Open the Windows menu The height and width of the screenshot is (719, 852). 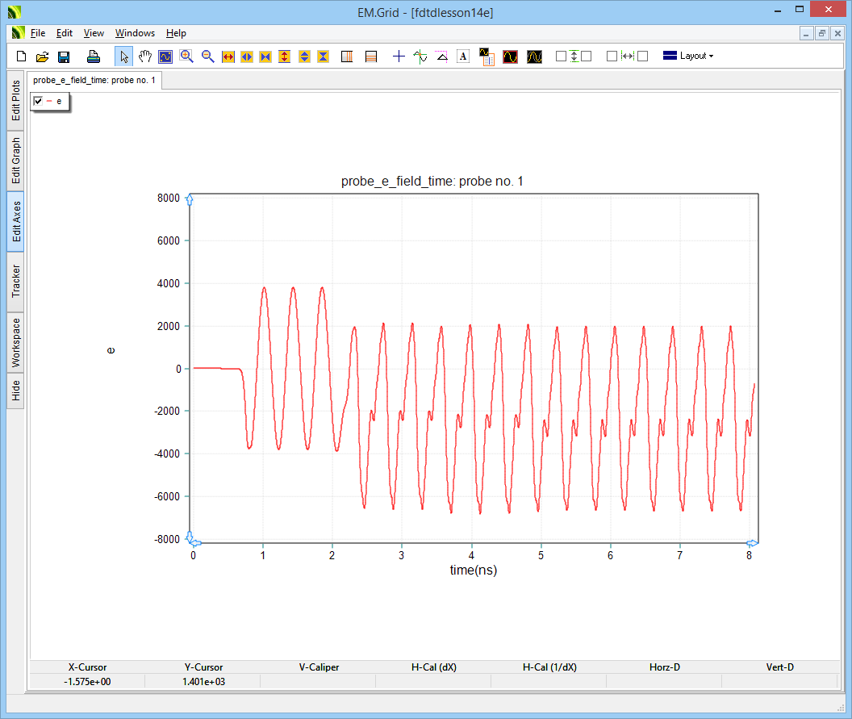click(135, 33)
